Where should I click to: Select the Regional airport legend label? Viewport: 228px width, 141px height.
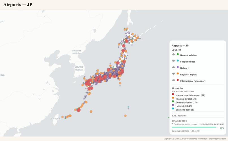click(x=188, y=74)
